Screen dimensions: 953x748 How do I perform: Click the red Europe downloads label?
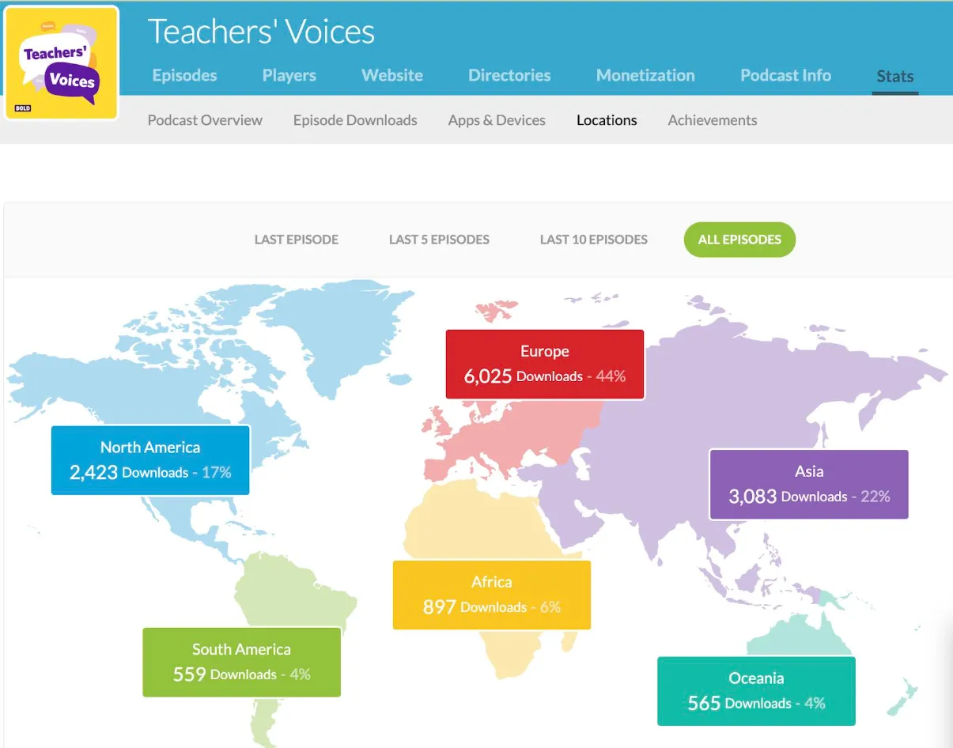coord(545,365)
